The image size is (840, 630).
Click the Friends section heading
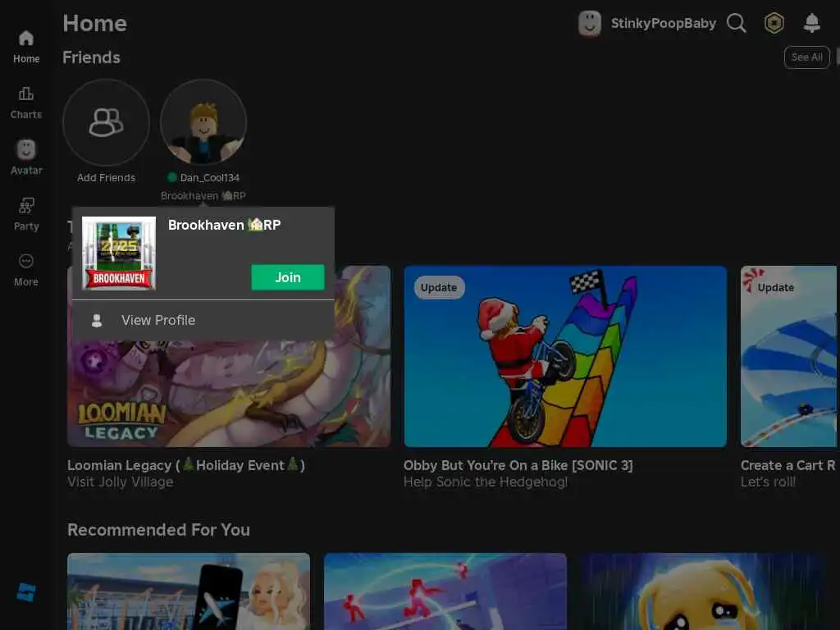pos(91,57)
